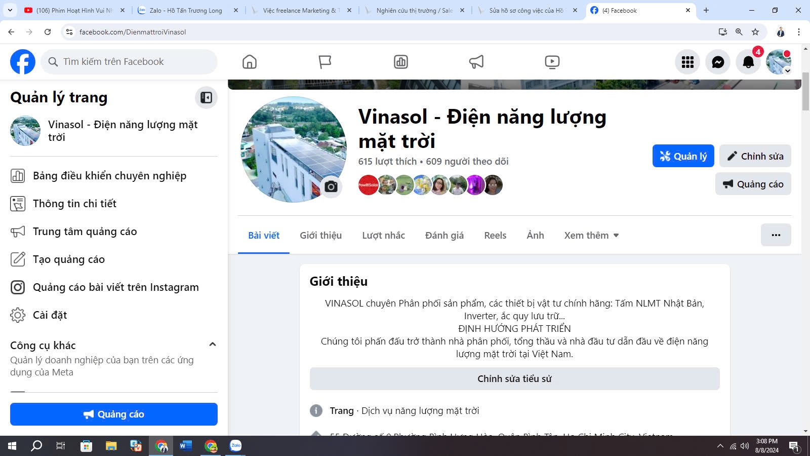
Task: Click the 615 lượt thích link
Action: tap(387, 162)
